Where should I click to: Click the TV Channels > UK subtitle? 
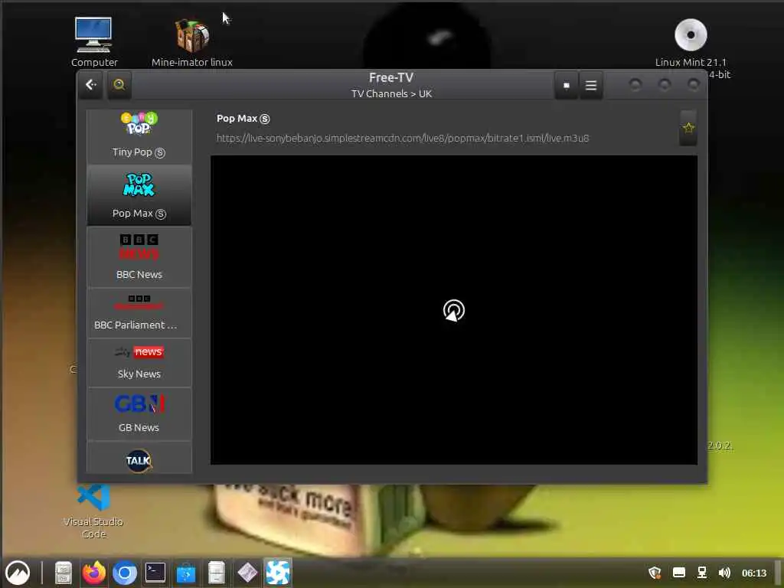point(391,93)
